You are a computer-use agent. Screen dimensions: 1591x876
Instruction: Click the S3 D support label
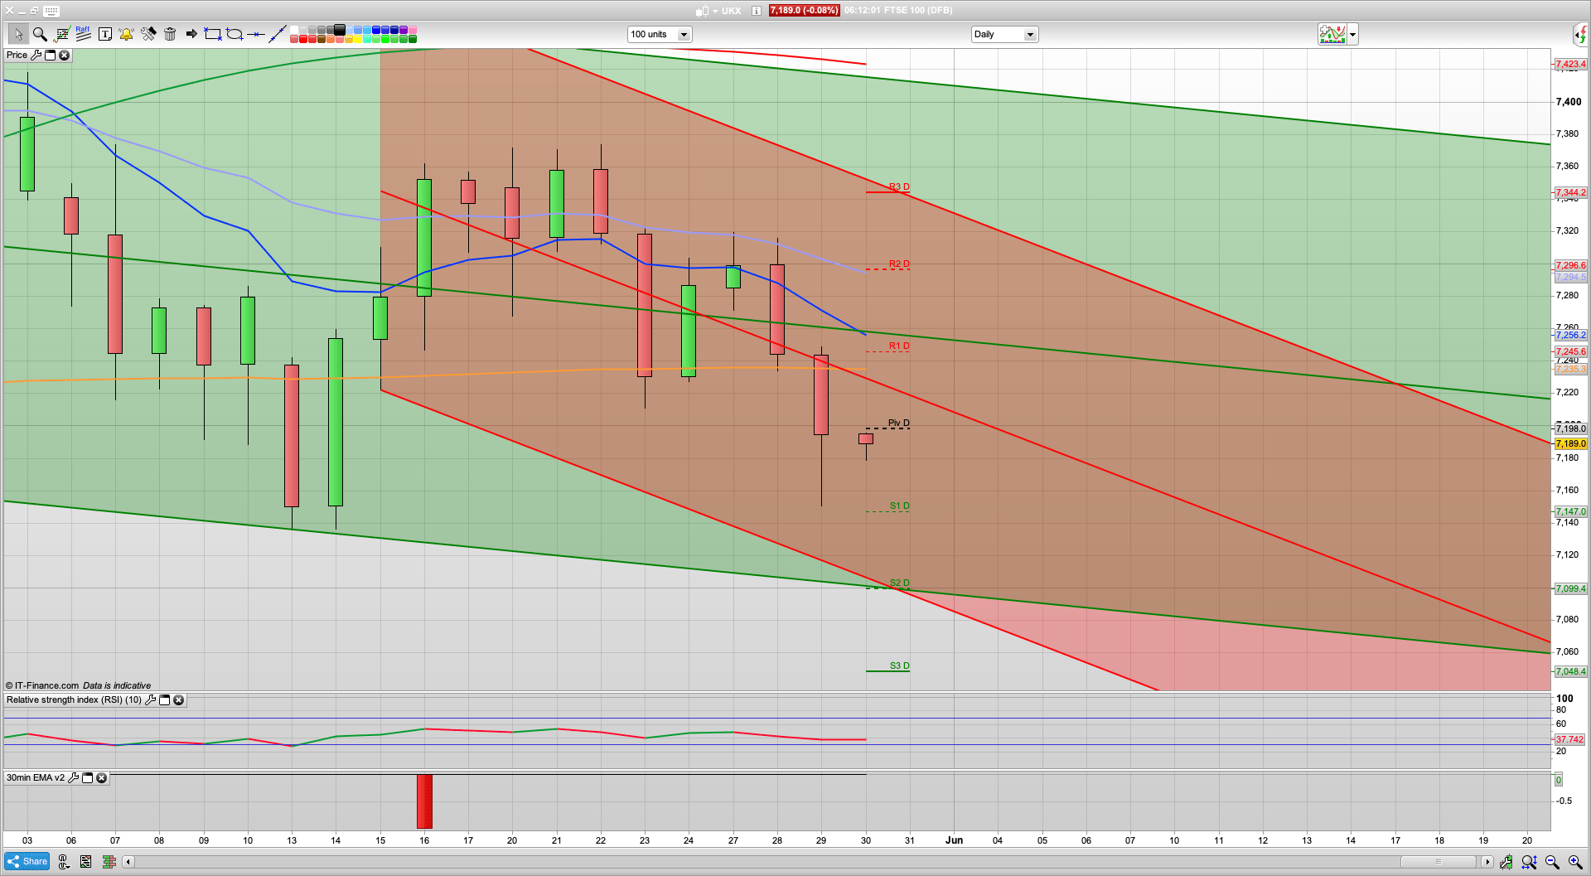click(900, 665)
